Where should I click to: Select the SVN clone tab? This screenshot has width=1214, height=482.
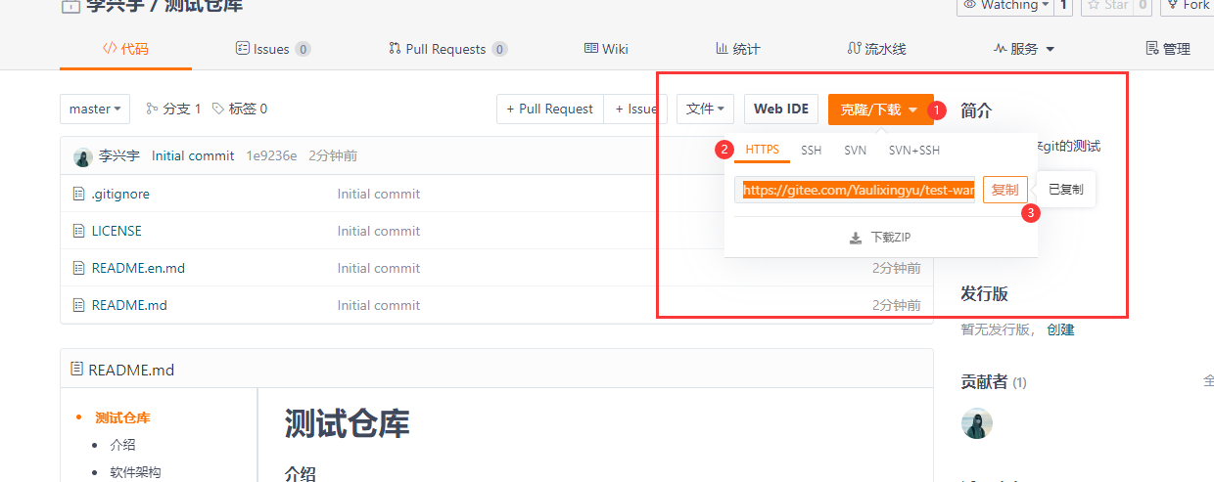855,151
